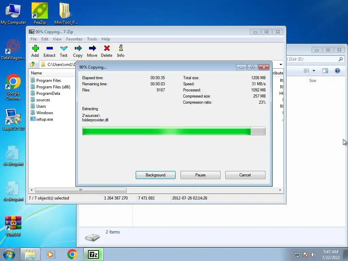Click the volume speaker tray icon

click(x=314, y=255)
